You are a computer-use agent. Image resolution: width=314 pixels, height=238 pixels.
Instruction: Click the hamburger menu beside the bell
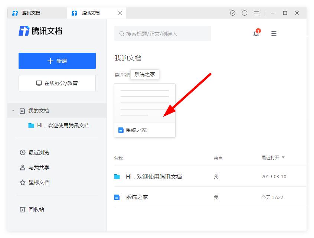pos(274,33)
